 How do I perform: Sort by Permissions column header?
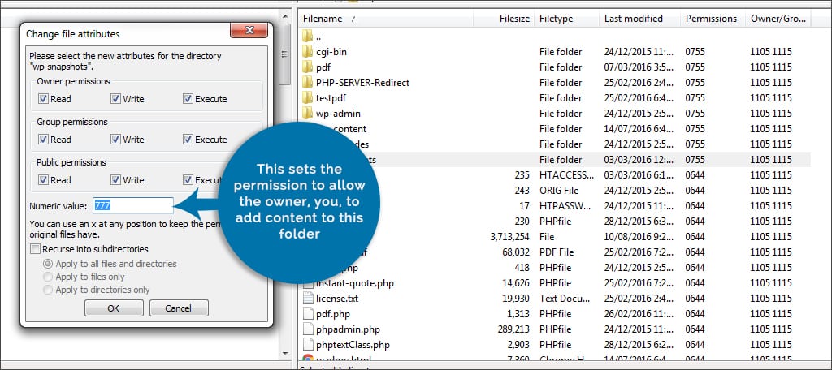click(713, 19)
